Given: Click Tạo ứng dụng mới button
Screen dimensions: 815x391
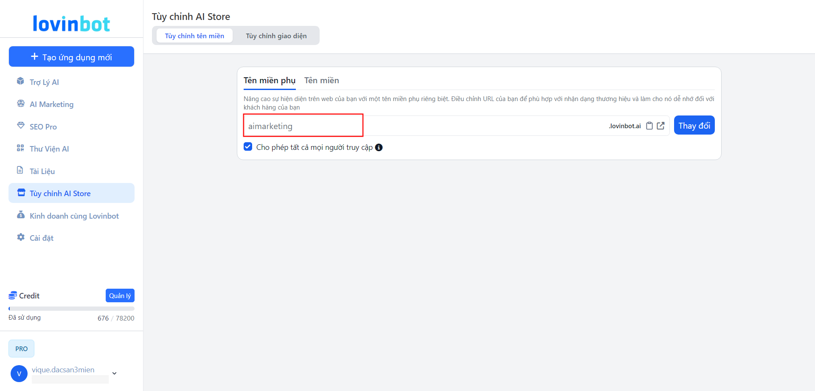Looking at the screenshot, I should click(71, 57).
